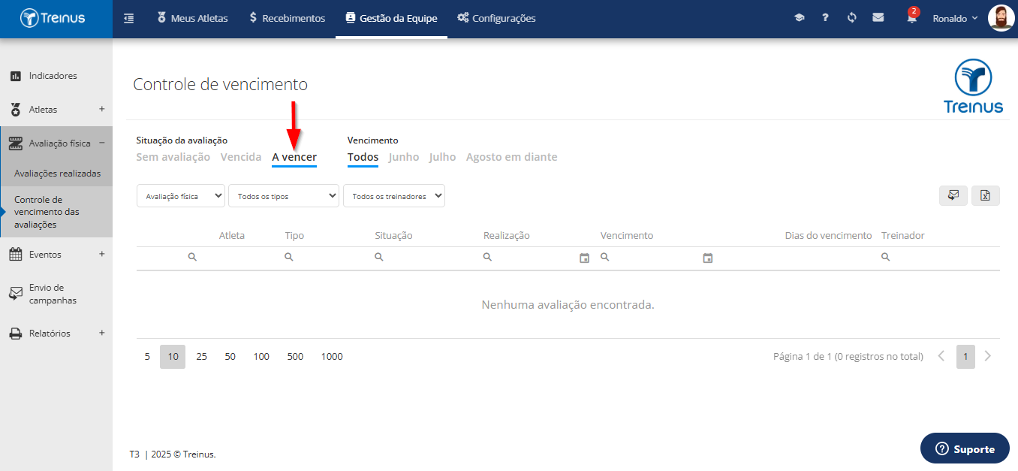Show 500 records per page
Image resolution: width=1018 pixels, height=471 pixels.
point(295,357)
